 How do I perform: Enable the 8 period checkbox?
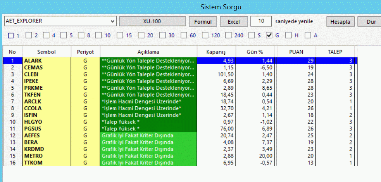pos(81,36)
